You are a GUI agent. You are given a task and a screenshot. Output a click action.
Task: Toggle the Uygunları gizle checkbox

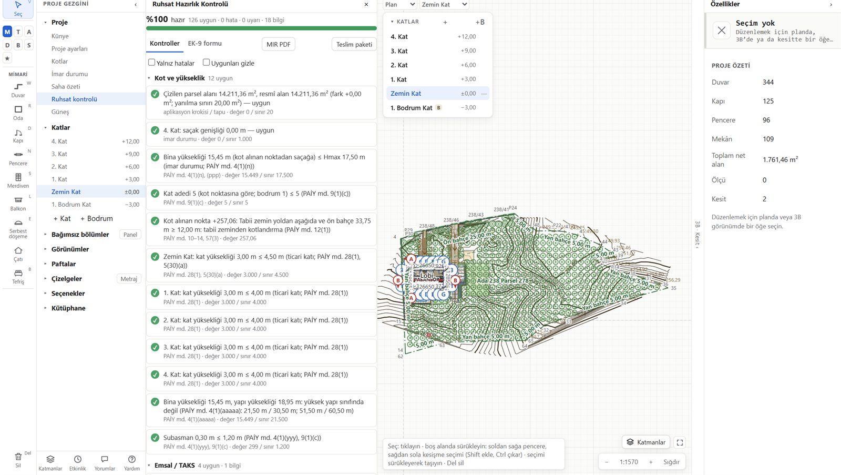(x=206, y=63)
